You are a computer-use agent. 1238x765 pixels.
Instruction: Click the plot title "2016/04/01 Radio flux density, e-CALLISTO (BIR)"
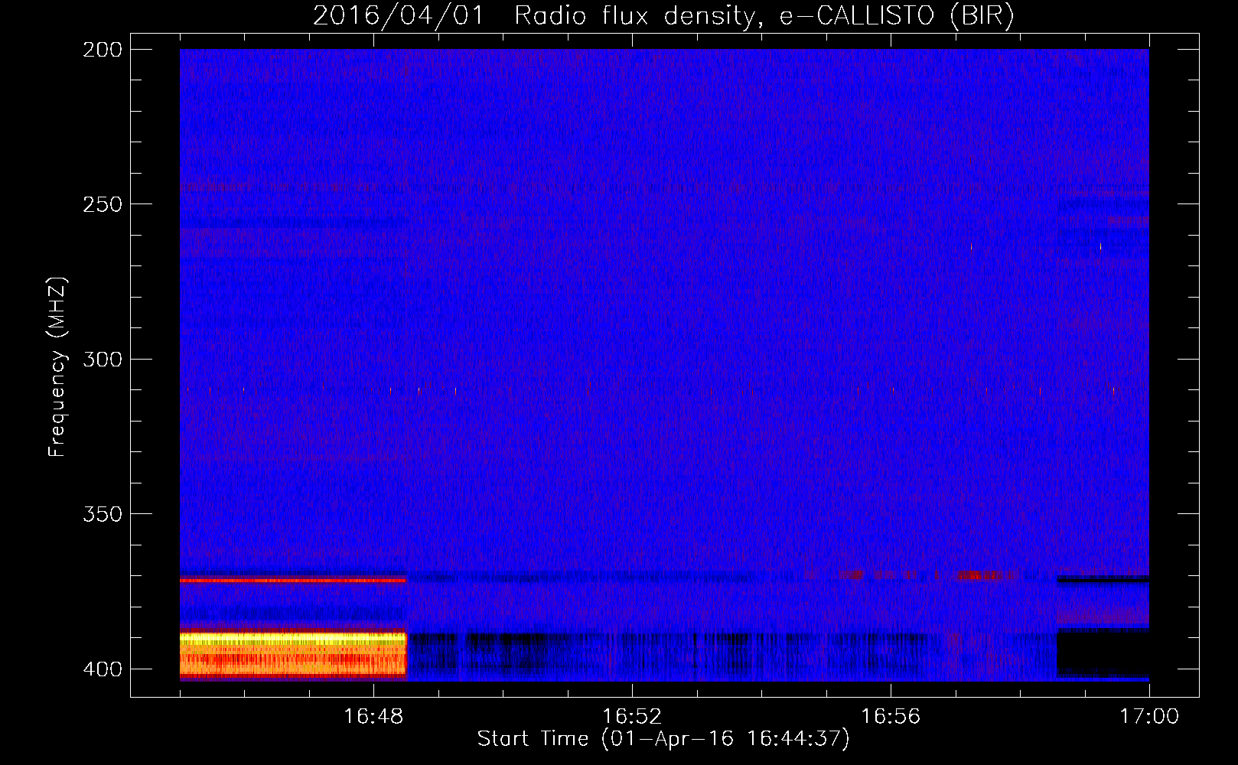click(663, 16)
